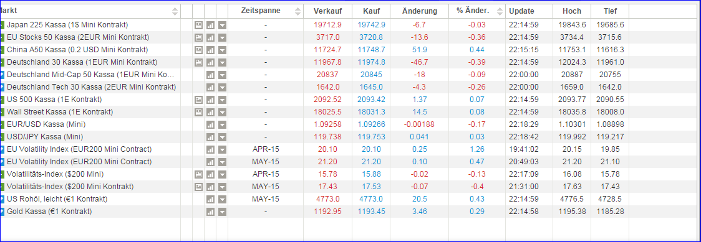
Task: Open chart icon for US Rohöl, leicht
Action: click(x=211, y=199)
